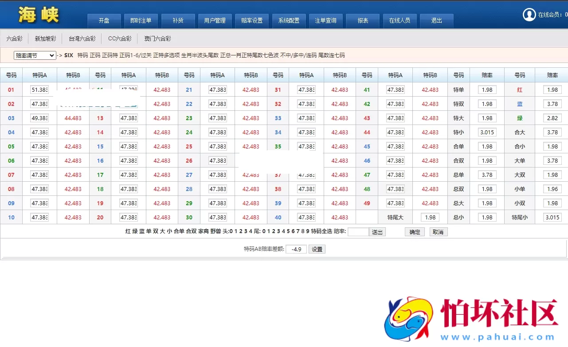The image size is (568, 347).
Task: Click 退出 to log out
Action: point(436,20)
